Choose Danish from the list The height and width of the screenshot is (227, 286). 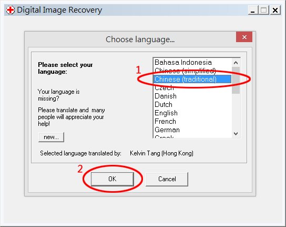(x=192, y=96)
